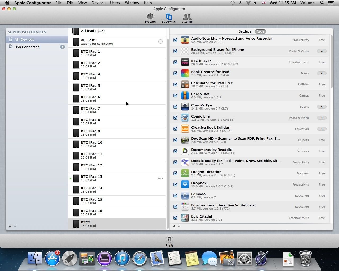Click the Epic Citadel app icon
This screenshot has height=271, width=339.
point(185,218)
